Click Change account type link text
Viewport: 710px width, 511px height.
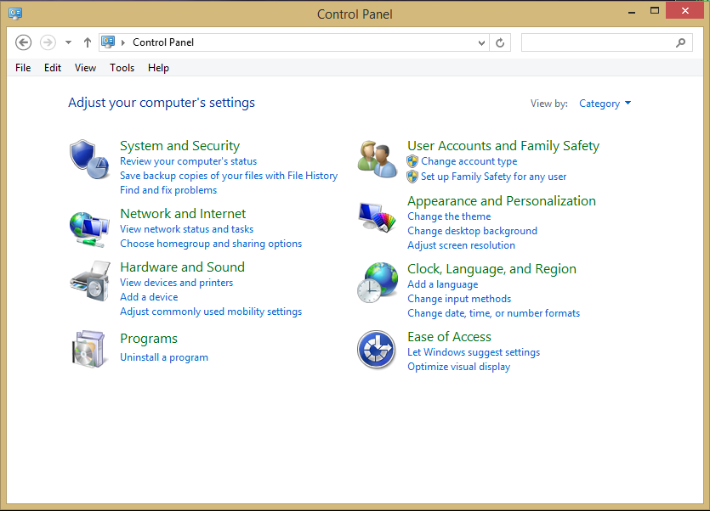coord(469,161)
